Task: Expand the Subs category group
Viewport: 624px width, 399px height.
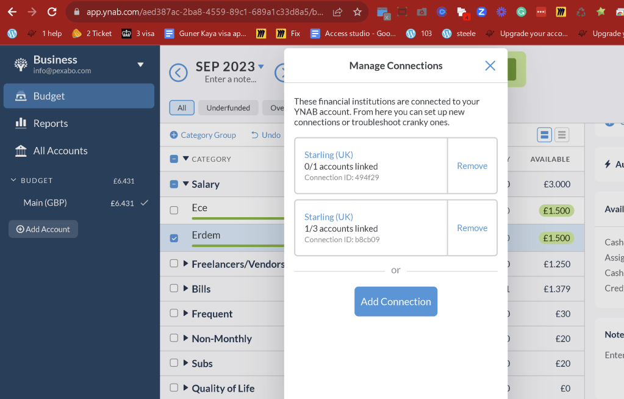Action: 186,363
